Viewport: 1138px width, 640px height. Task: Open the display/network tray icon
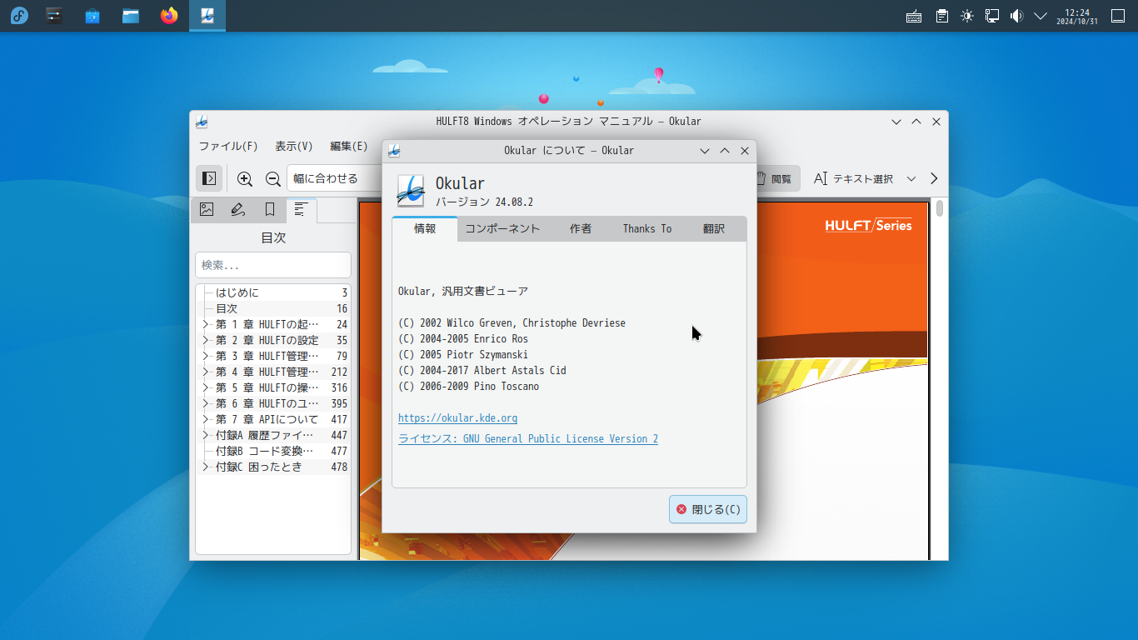tap(991, 16)
